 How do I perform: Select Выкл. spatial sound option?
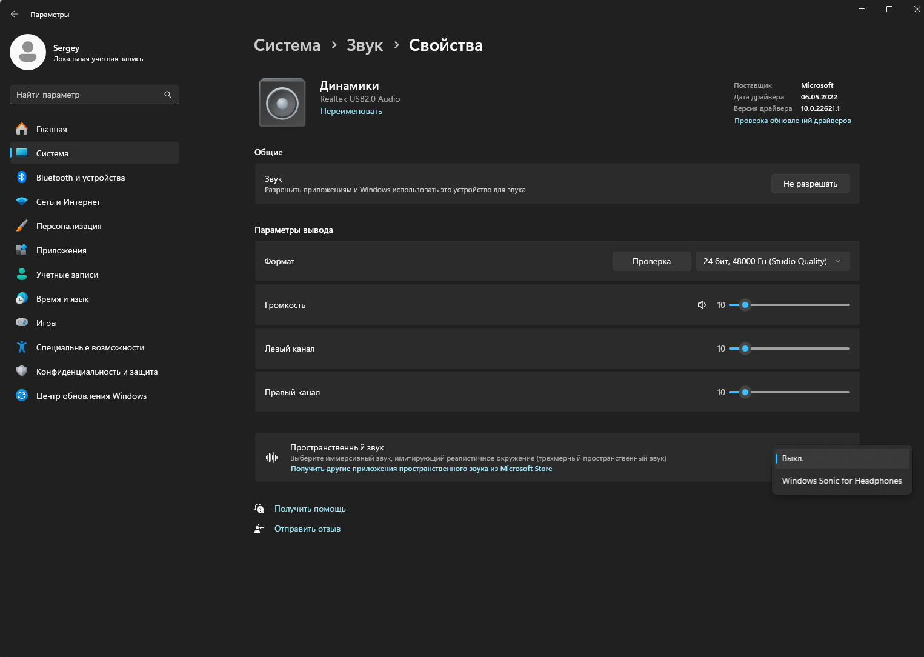pyautogui.click(x=841, y=458)
